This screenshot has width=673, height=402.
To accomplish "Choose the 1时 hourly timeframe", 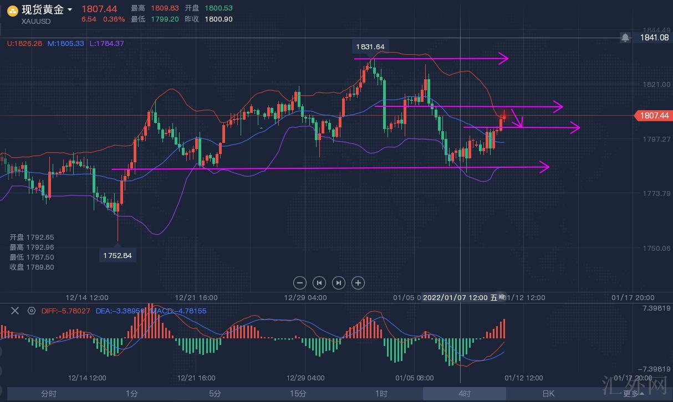I will [x=381, y=394].
